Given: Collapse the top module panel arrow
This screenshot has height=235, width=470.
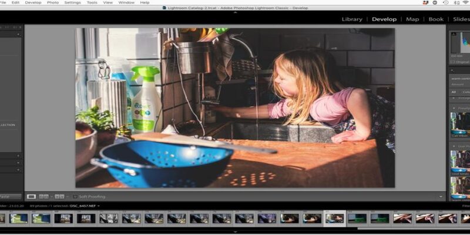Looking at the screenshot, I should (x=235, y=12).
